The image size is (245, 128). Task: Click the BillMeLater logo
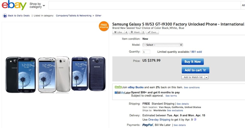click(x=122, y=93)
